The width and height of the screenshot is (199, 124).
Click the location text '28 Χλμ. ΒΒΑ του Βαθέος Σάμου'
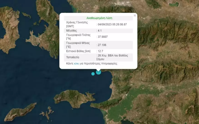point(112,57)
